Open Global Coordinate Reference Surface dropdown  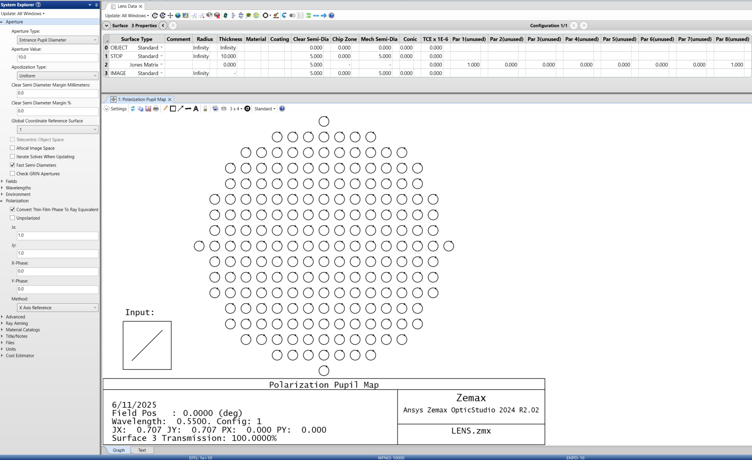tap(58, 130)
